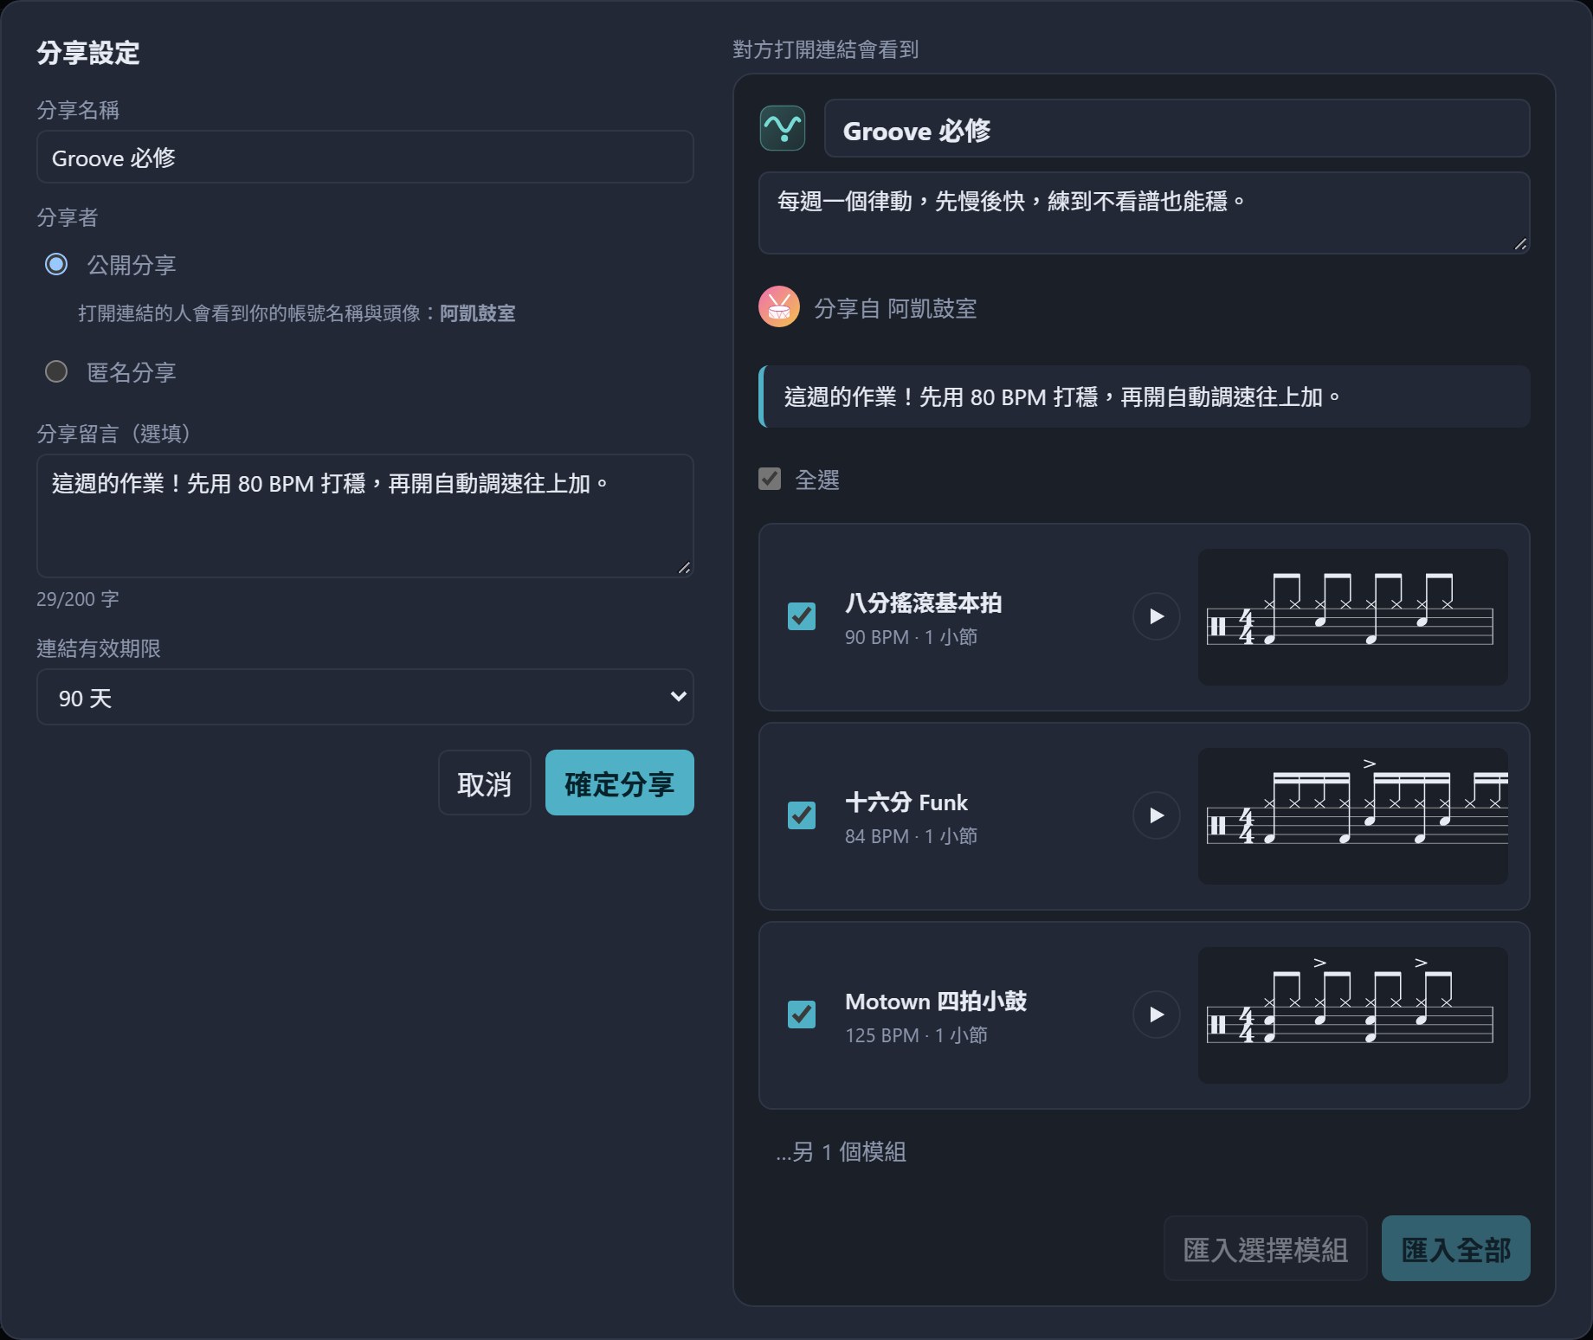Select the 公開分享 radio option
Viewport: 1593px width, 1340px height.
56,264
